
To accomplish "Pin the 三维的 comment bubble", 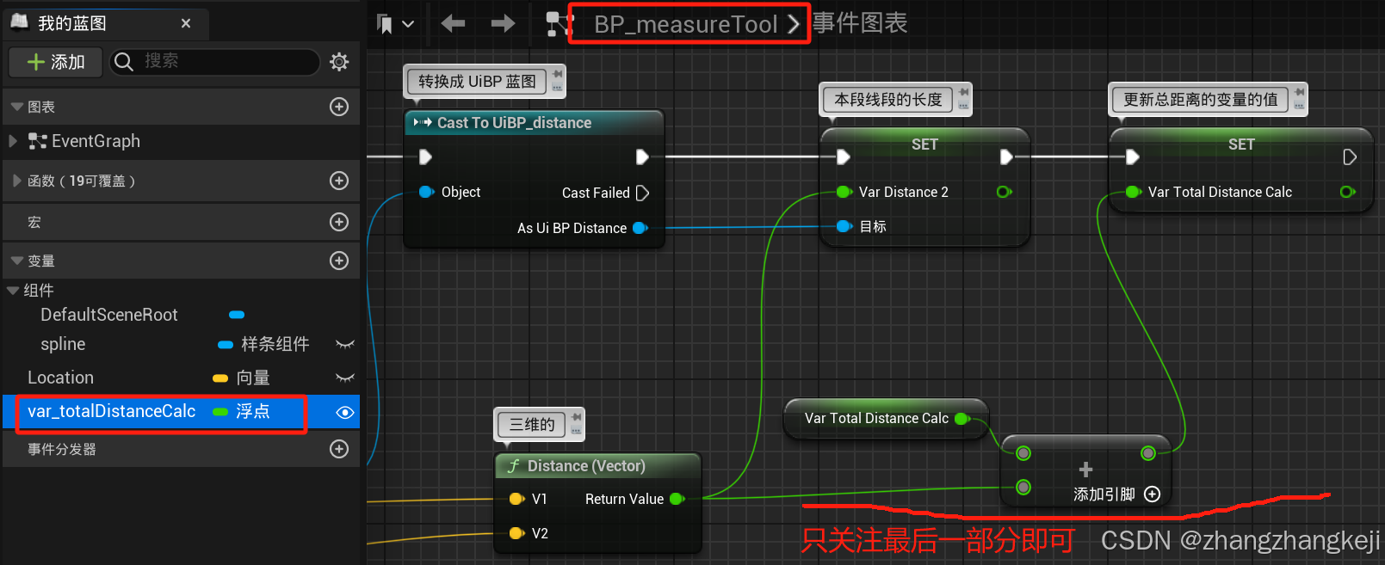I will 577,417.
